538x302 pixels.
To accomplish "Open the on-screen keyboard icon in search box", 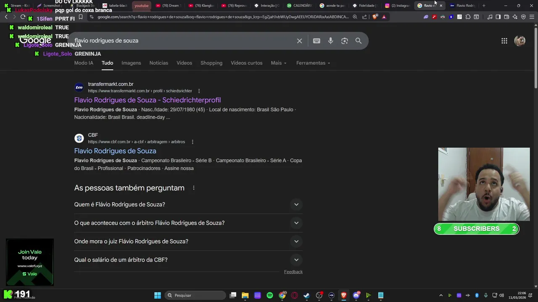I will tap(316, 41).
